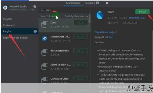Click the plugin search field containing dart
This screenshot has height=93, width=153.
pyautogui.click(x=65, y=10)
